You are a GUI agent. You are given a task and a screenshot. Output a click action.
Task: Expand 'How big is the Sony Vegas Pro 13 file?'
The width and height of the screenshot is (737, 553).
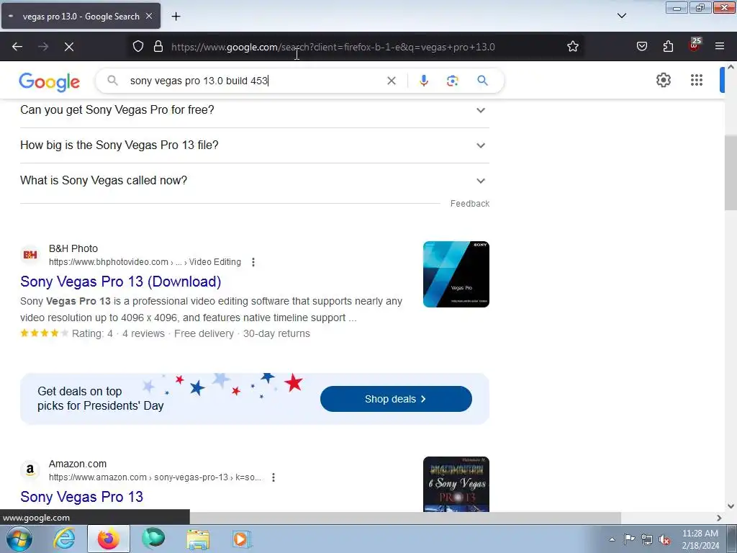coord(254,145)
